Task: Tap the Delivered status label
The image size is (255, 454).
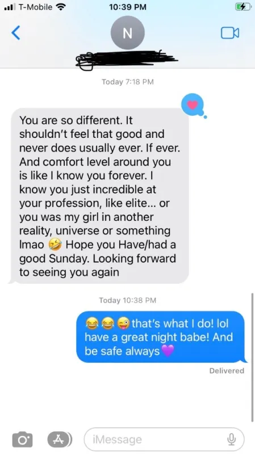Action: (227, 371)
